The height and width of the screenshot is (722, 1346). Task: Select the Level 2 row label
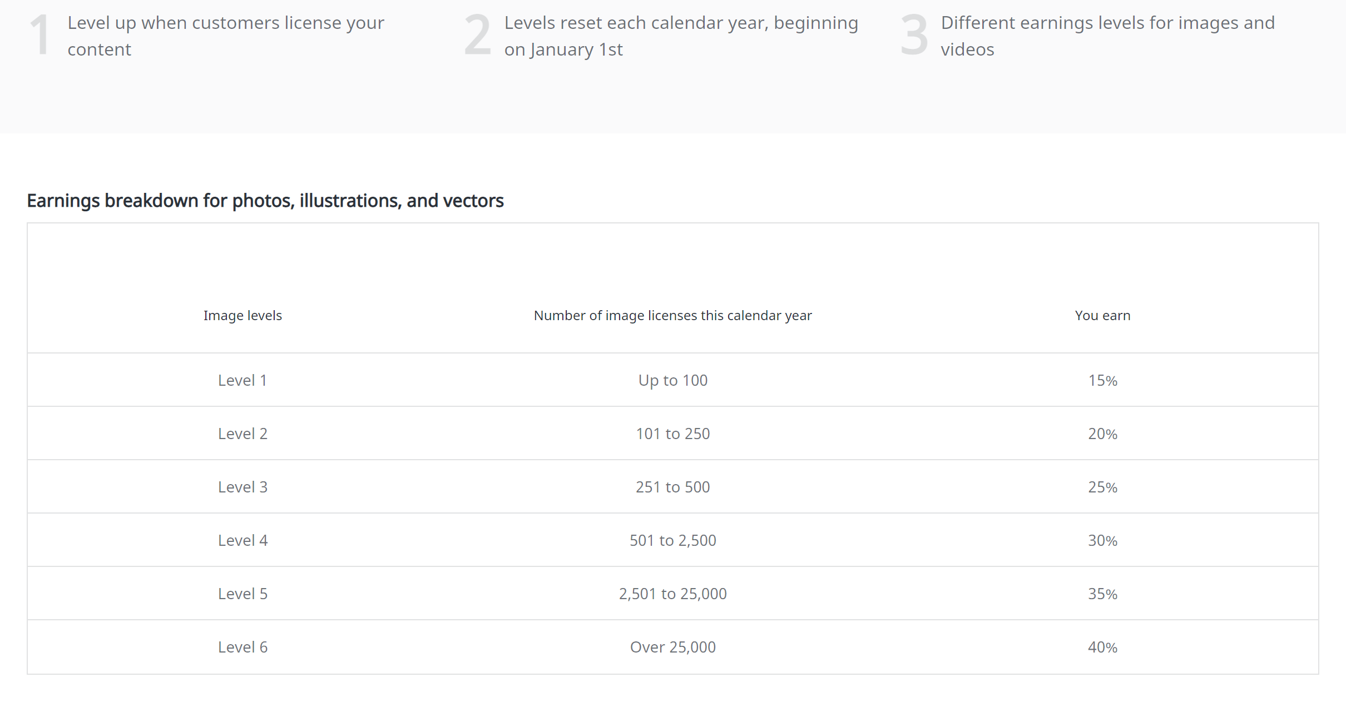pos(243,434)
